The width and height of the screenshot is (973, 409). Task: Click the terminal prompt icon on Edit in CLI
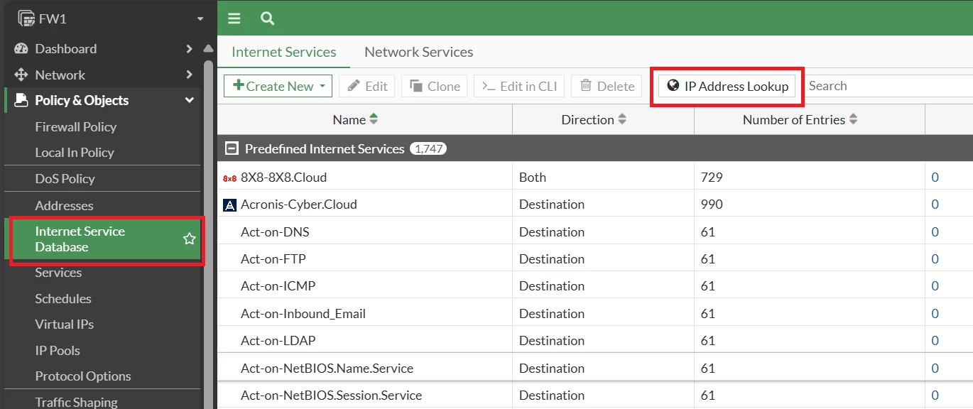pos(489,86)
